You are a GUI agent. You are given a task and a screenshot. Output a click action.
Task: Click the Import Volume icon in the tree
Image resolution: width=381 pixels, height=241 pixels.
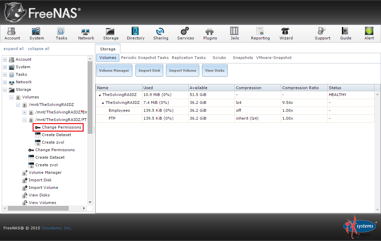point(25,188)
